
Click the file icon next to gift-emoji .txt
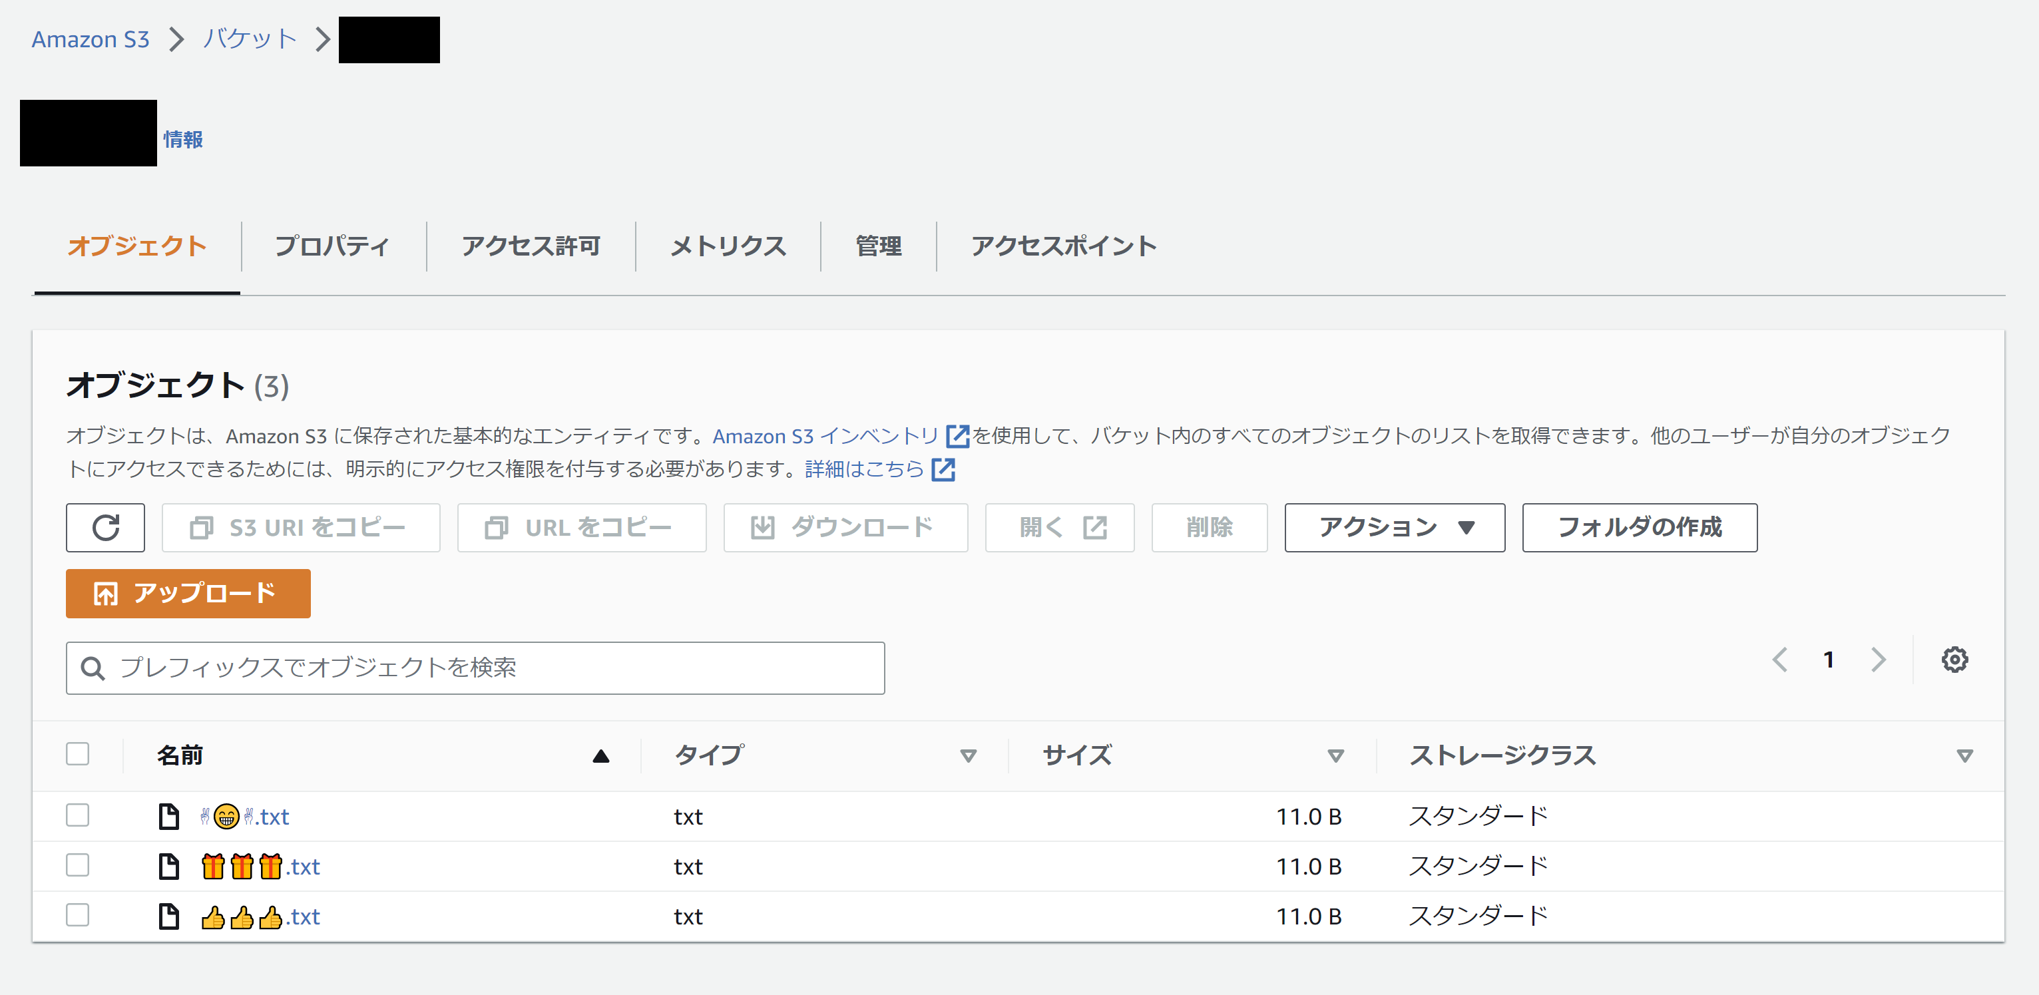[x=168, y=866]
